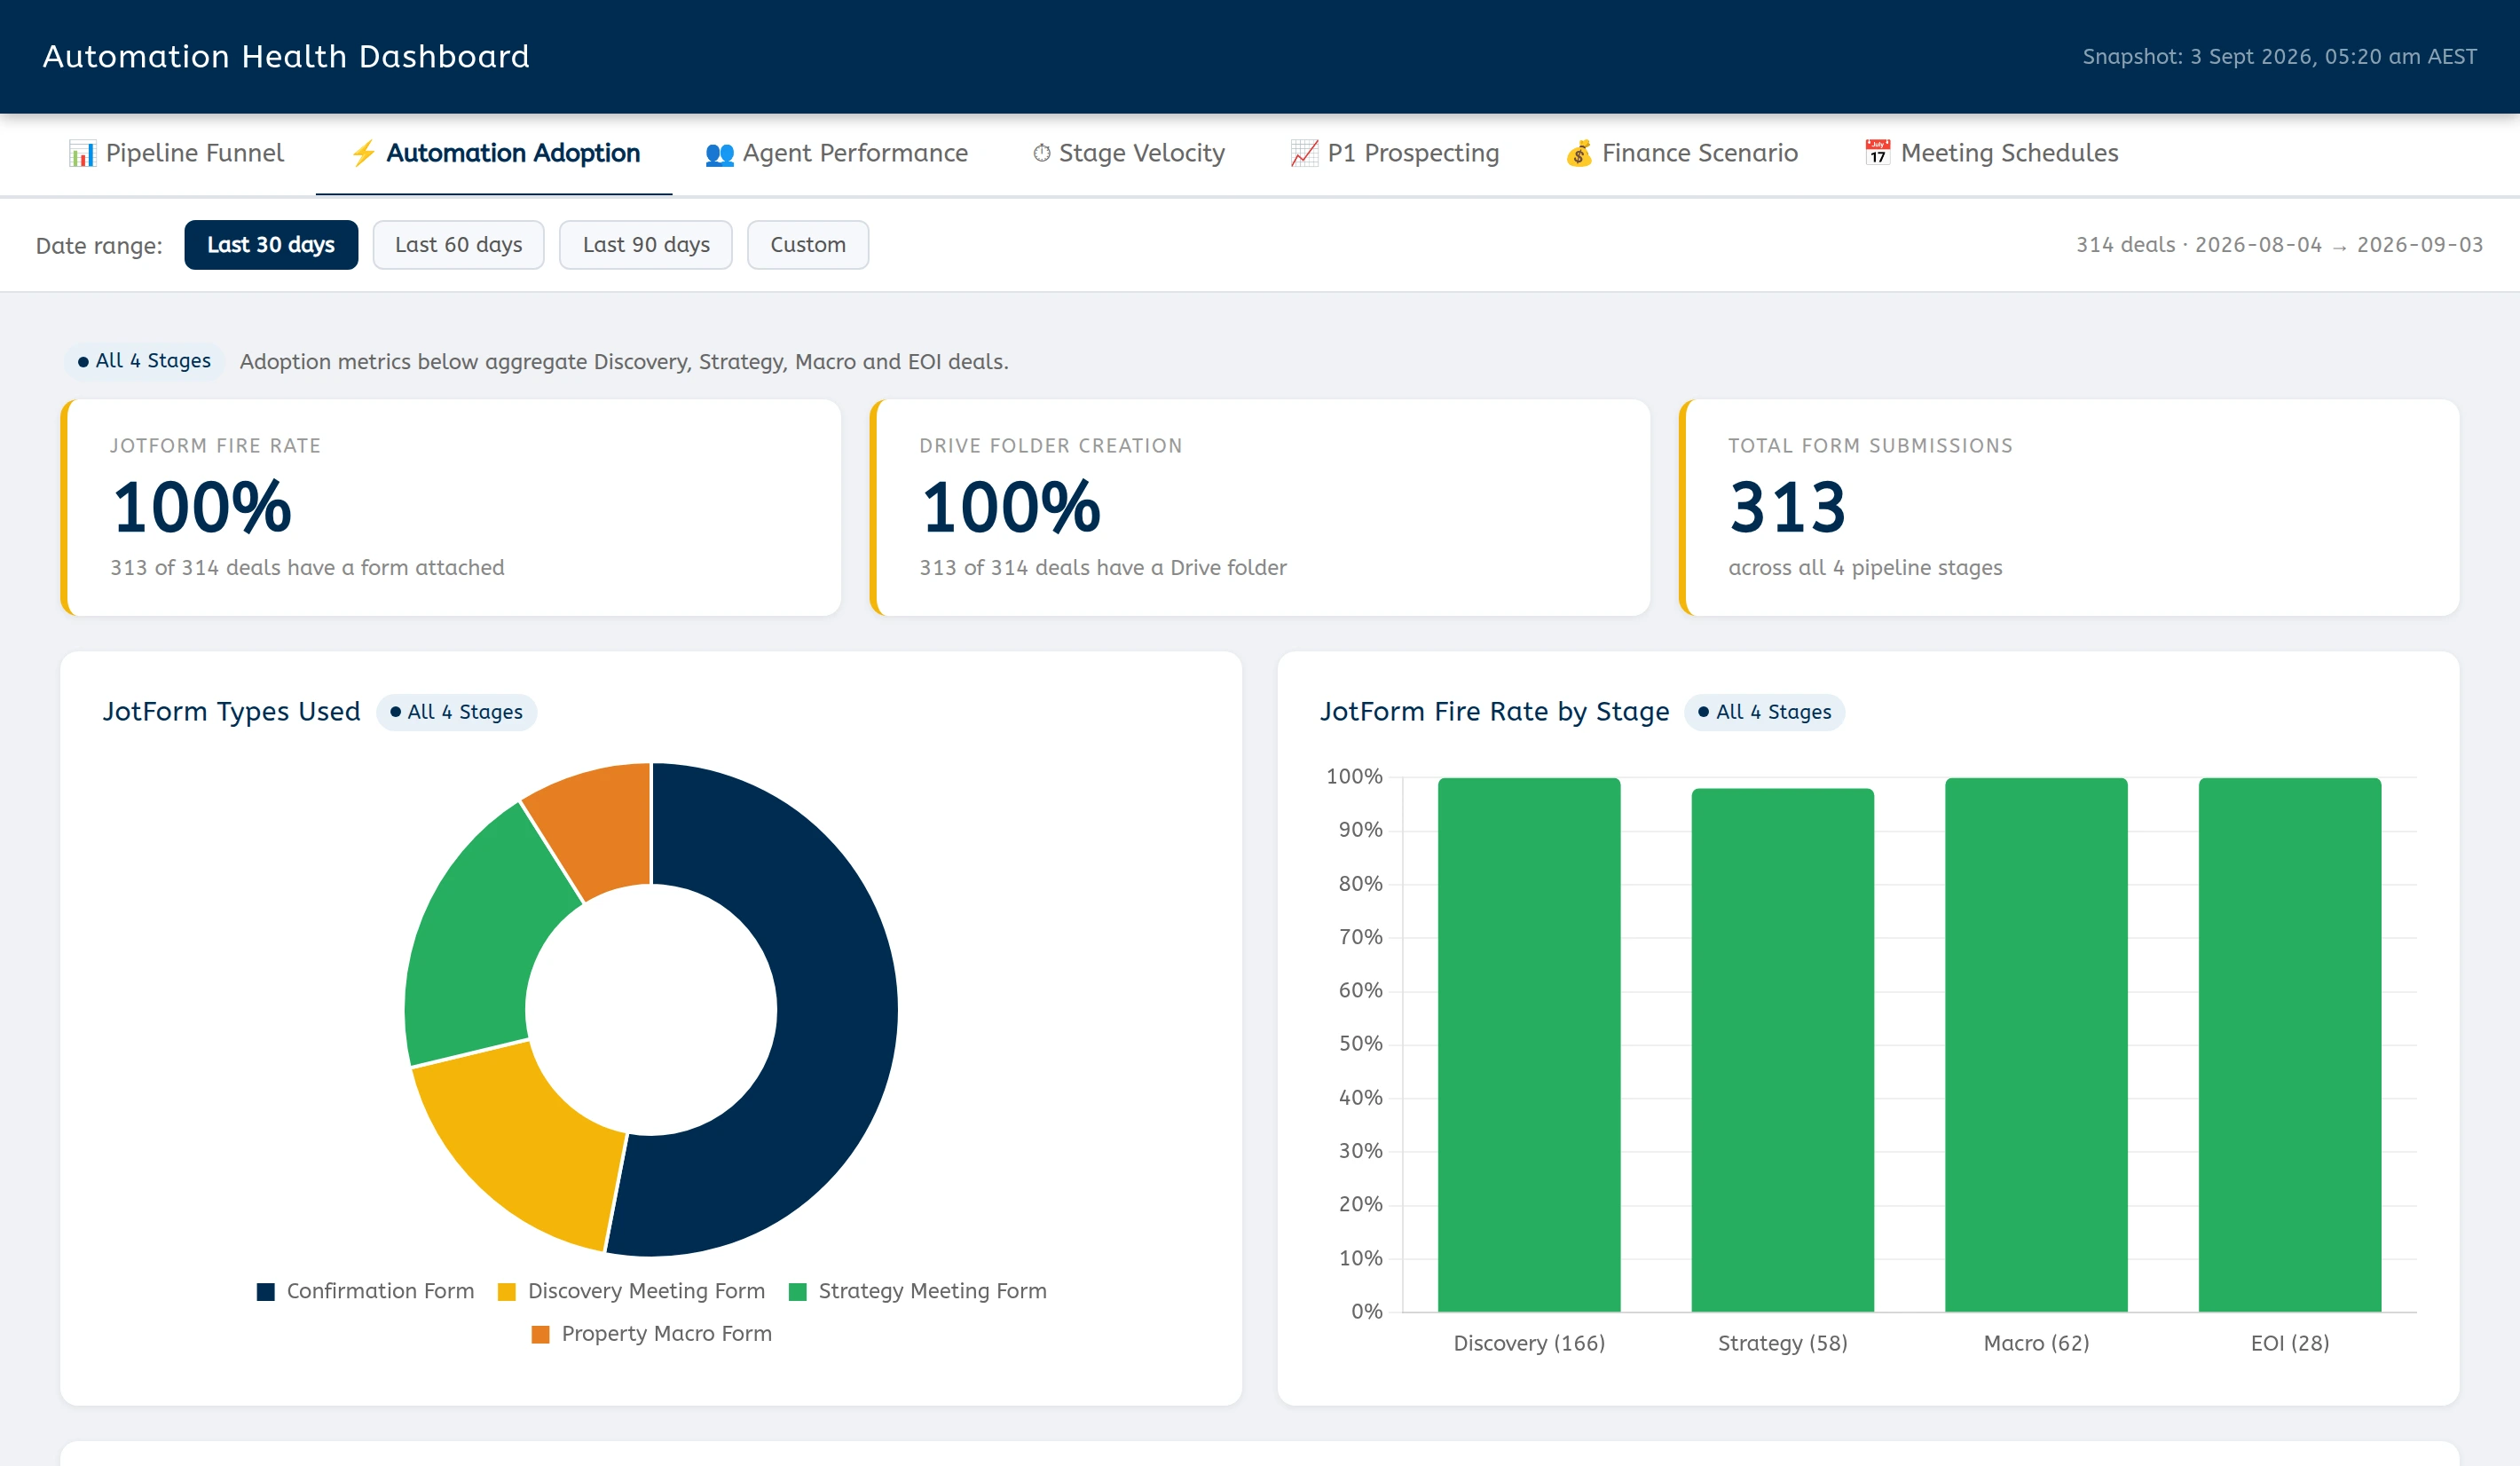This screenshot has width=2520, height=1466.
Task: Open the Pipeline Funnel tab
Action: coord(175,153)
